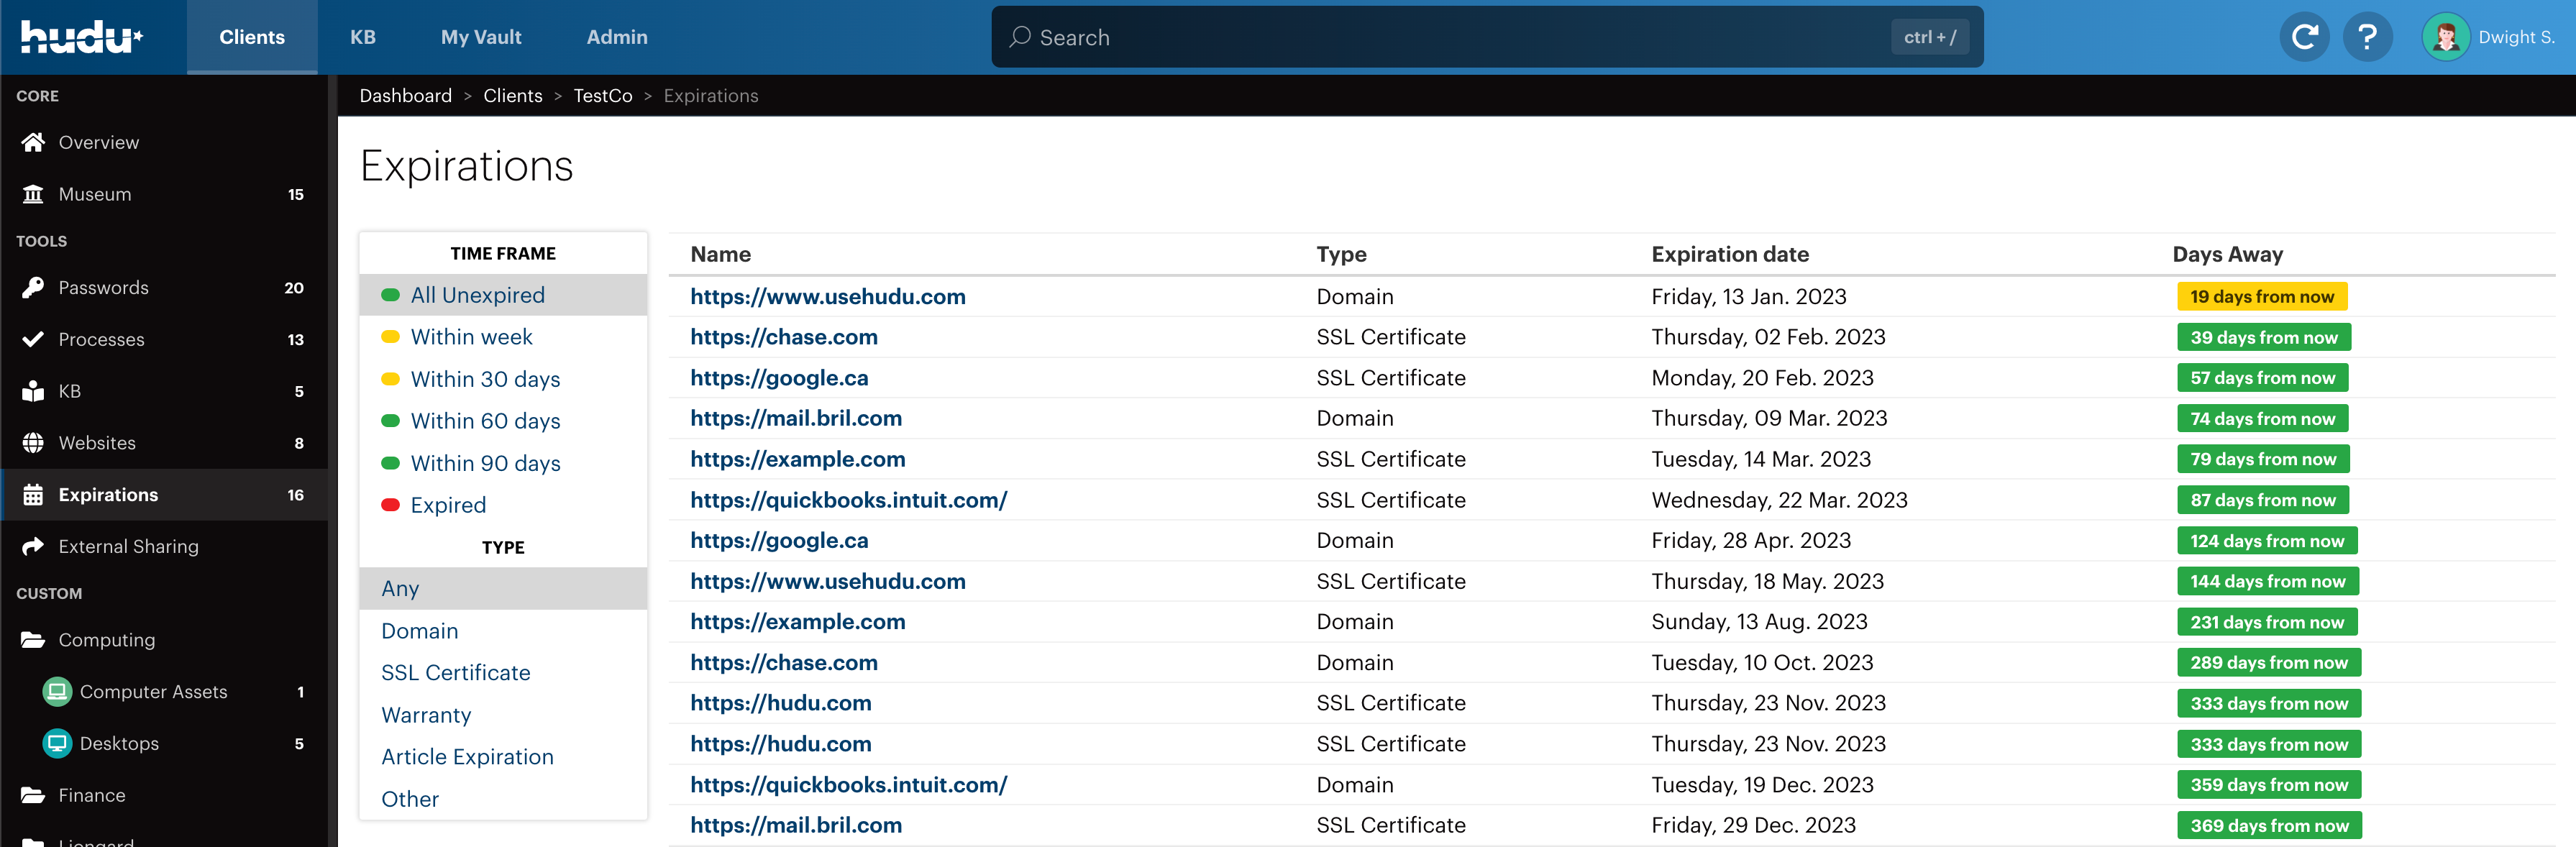Screen dimensions: 2576x847
Task: Open the KB top navigation tab
Action: (363, 37)
